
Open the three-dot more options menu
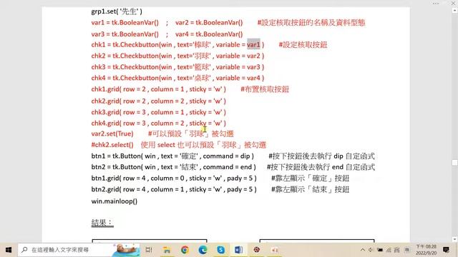pyautogui.click(x=436, y=4)
